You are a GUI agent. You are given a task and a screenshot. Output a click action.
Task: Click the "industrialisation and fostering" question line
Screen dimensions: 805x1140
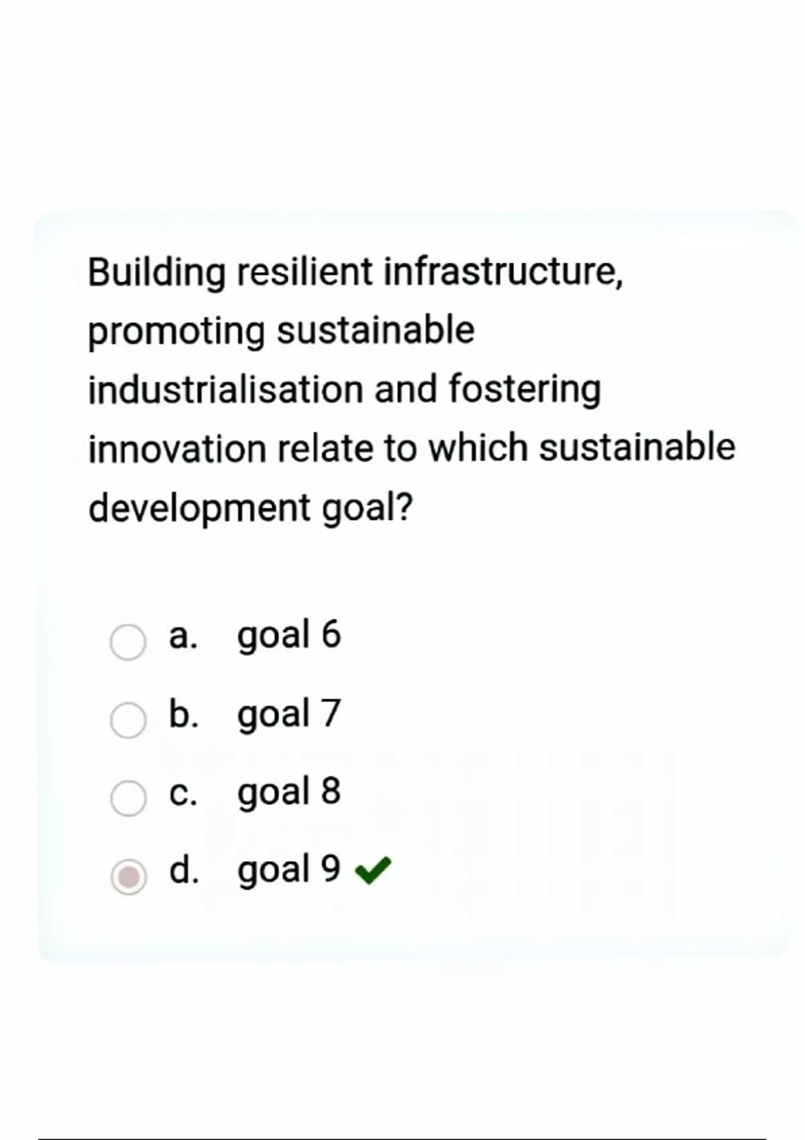(x=345, y=390)
